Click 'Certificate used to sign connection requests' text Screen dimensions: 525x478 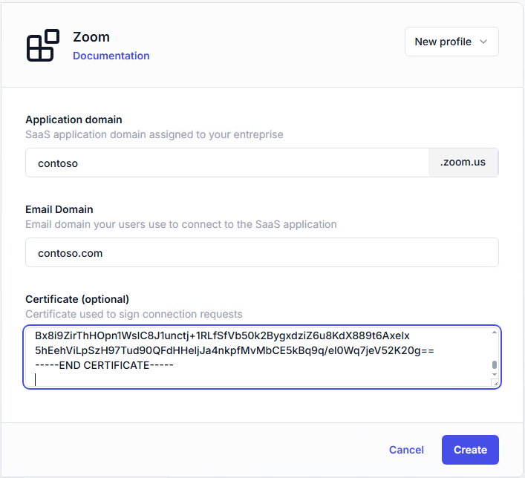(134, 314)
